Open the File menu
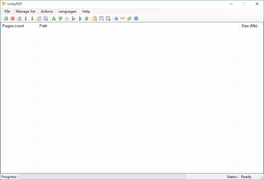The width and height of the screenshot is (264, 180). (x=7, y=11)
